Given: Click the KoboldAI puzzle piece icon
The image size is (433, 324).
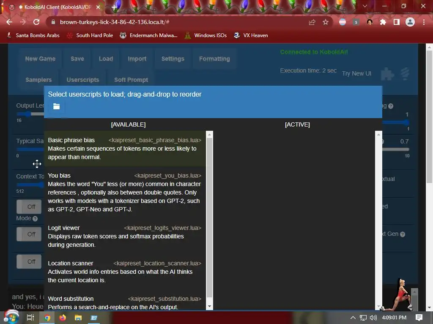Looking at the screenshot, I should [x=387, y=73].
